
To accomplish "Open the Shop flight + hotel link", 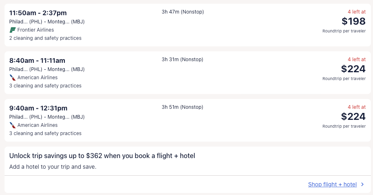I will (x=332, y=185).
